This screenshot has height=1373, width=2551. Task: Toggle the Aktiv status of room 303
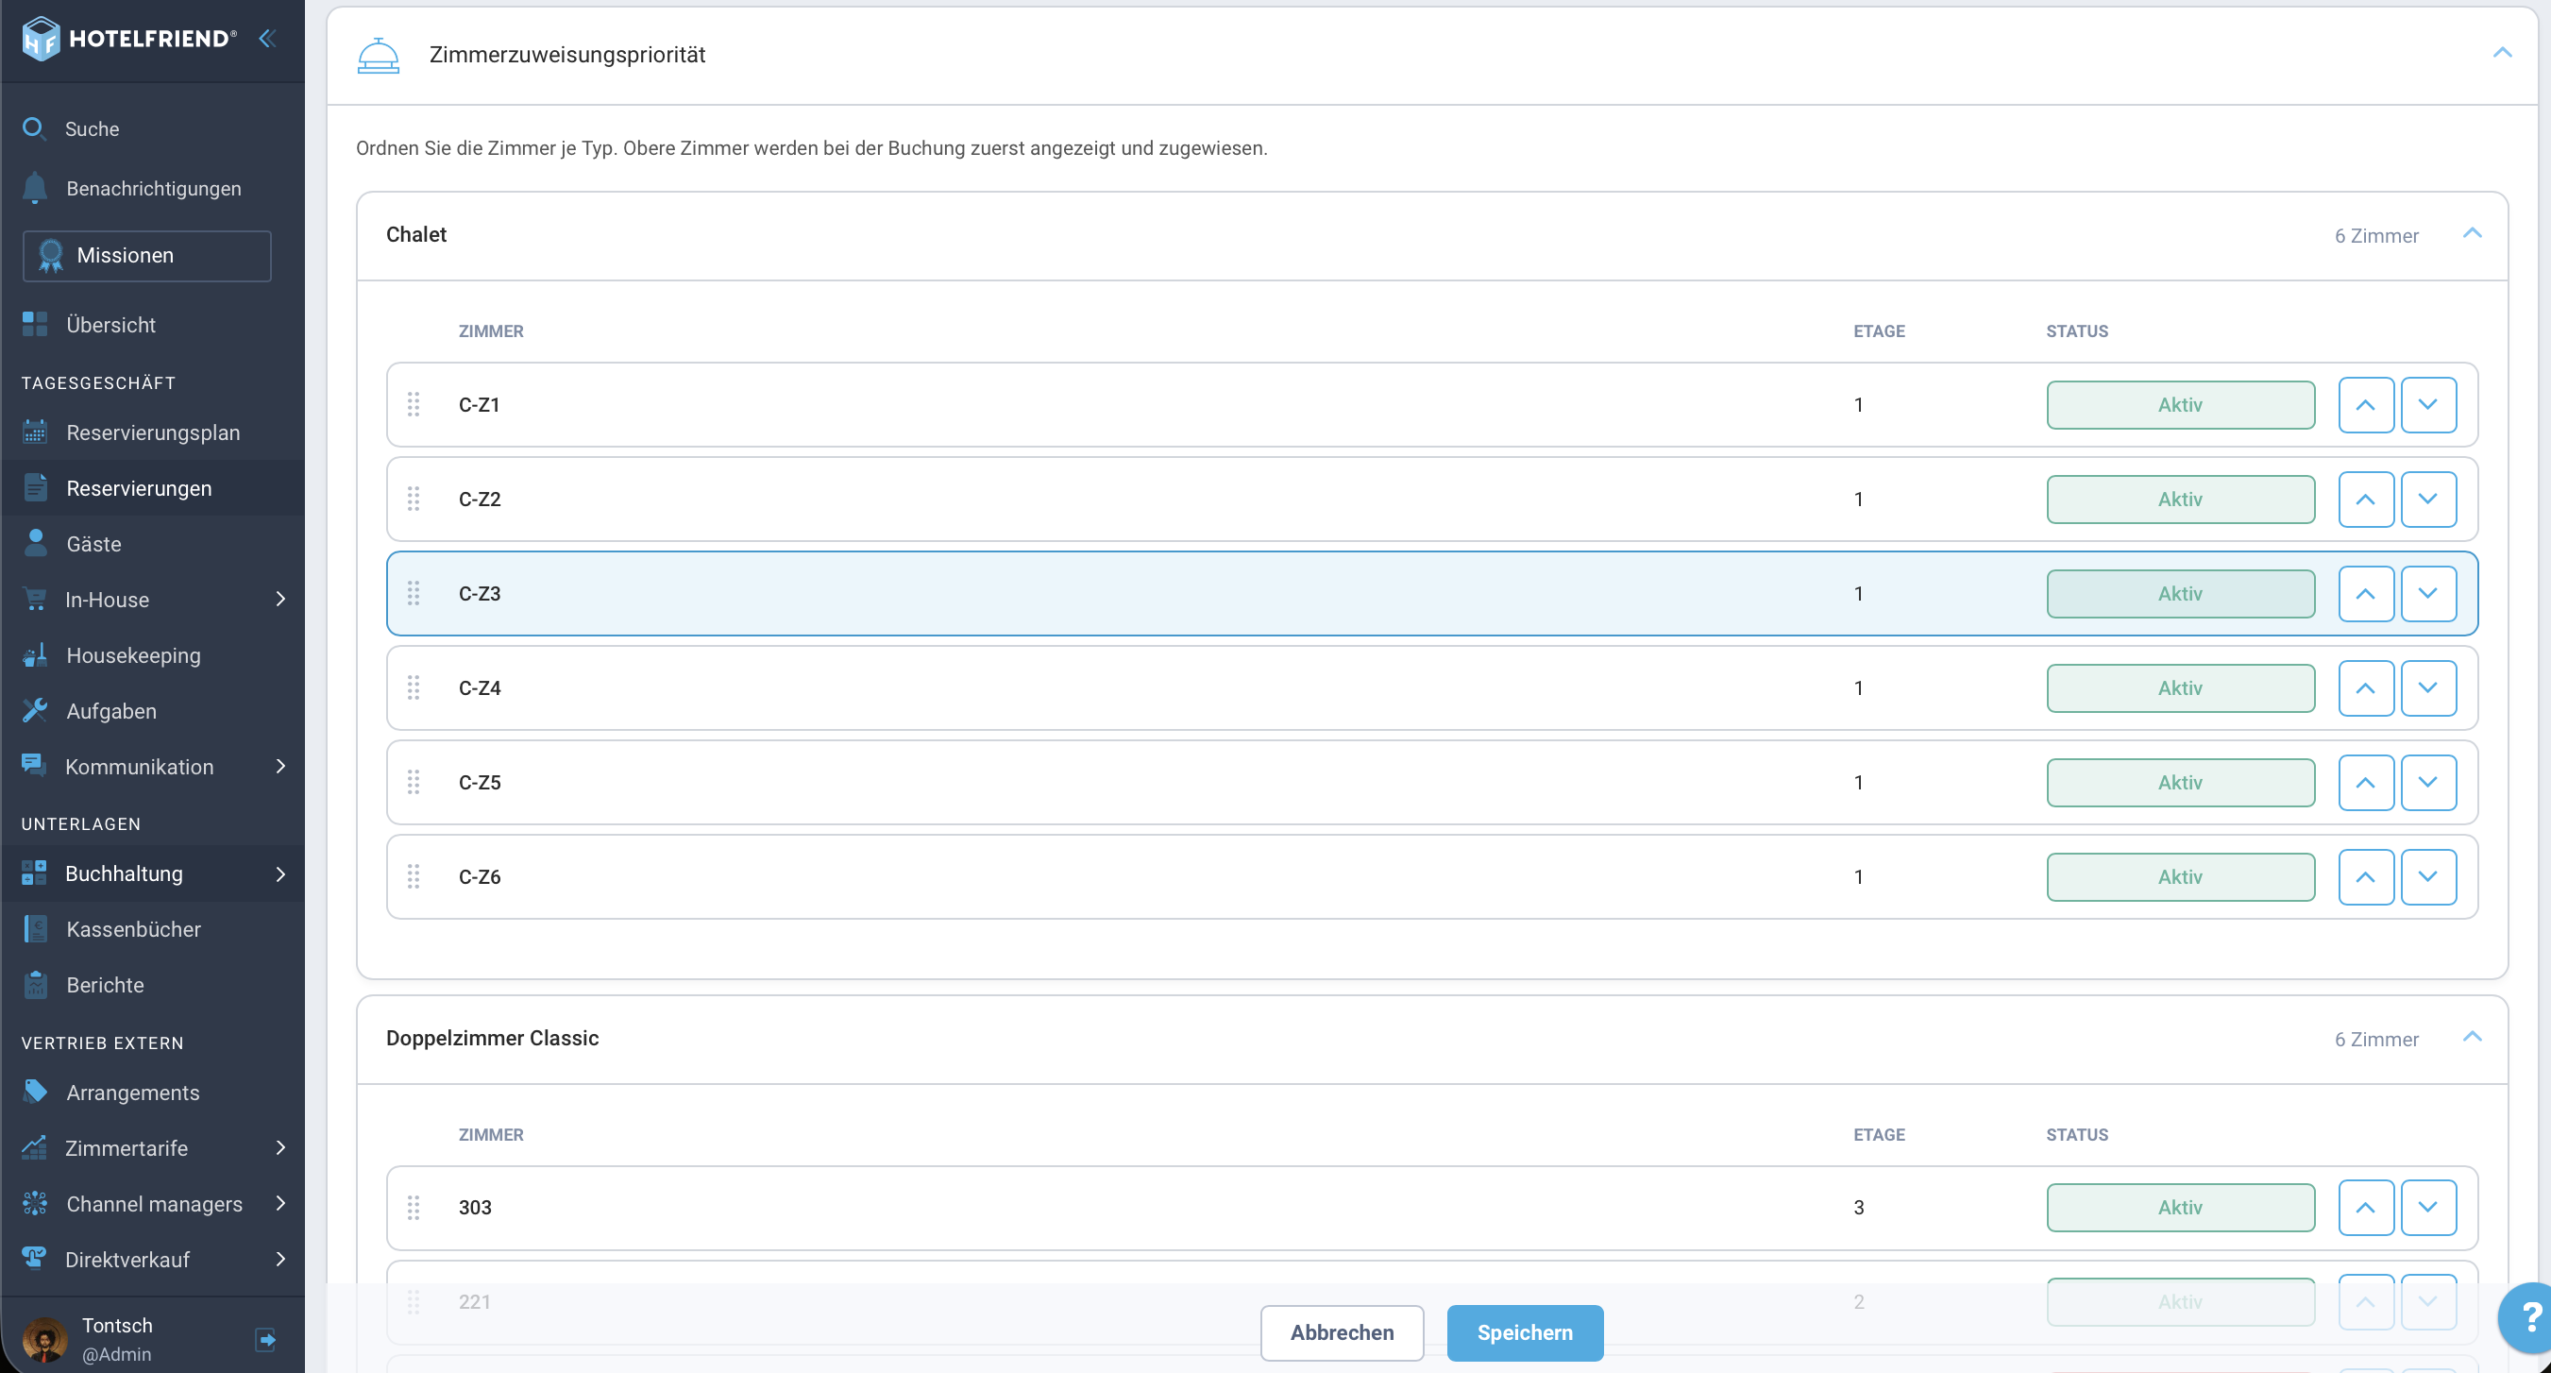[2181, 1208]
